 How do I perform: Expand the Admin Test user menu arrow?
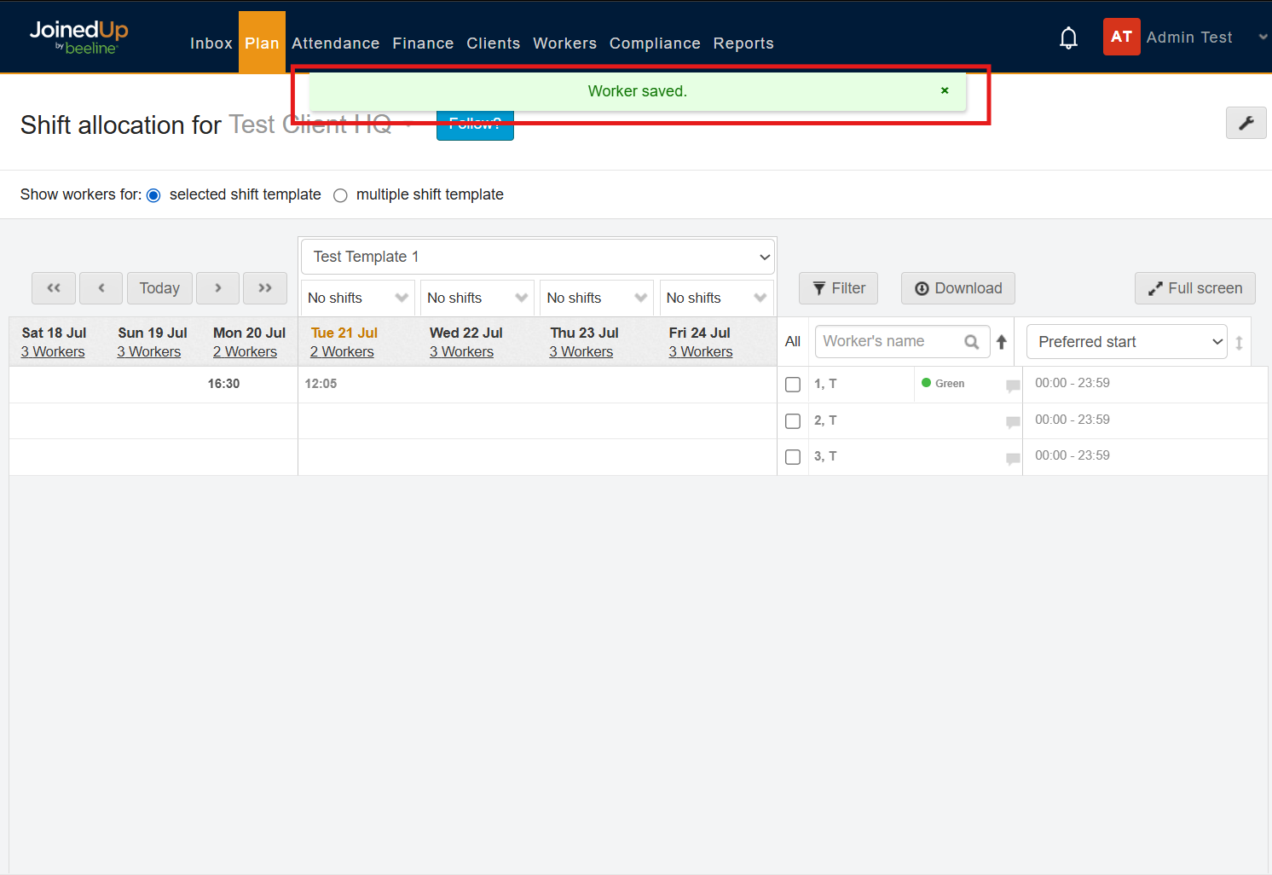point(1263,37)
